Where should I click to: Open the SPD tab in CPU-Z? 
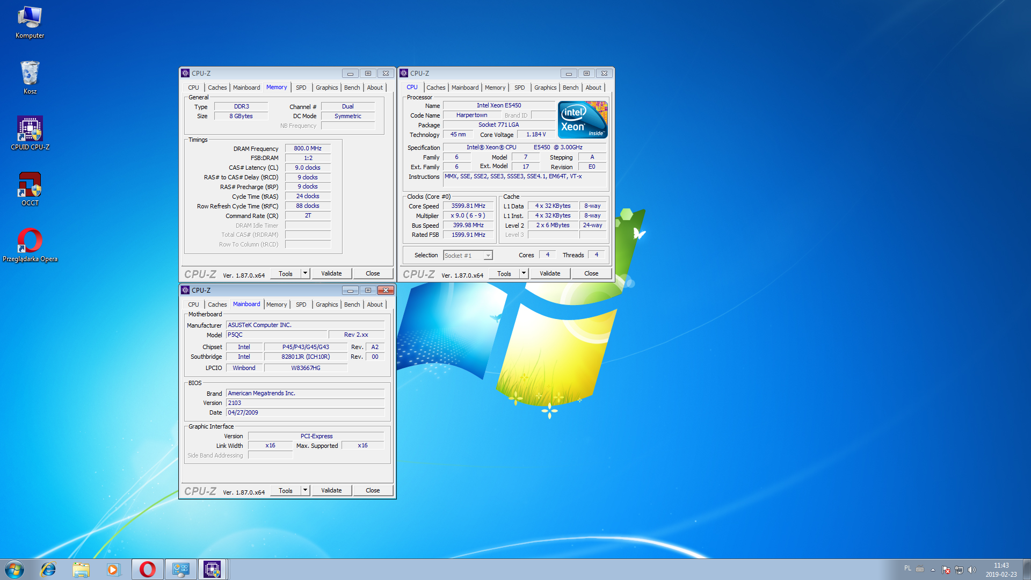pyautogui.click(x=301, y=87)
